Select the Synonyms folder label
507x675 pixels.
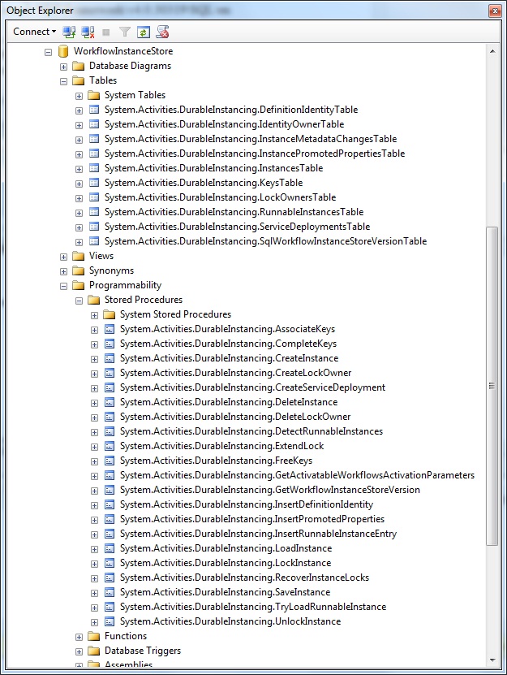111,270
